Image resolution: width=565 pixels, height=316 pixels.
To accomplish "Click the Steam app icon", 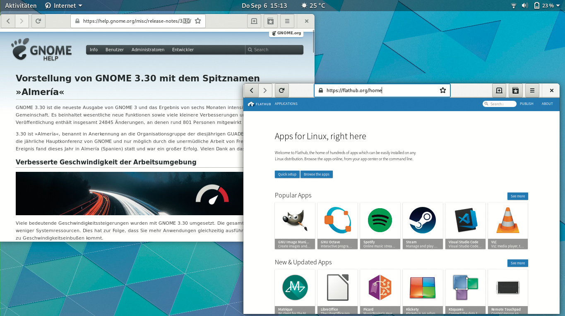I will [x=423, y=221].
